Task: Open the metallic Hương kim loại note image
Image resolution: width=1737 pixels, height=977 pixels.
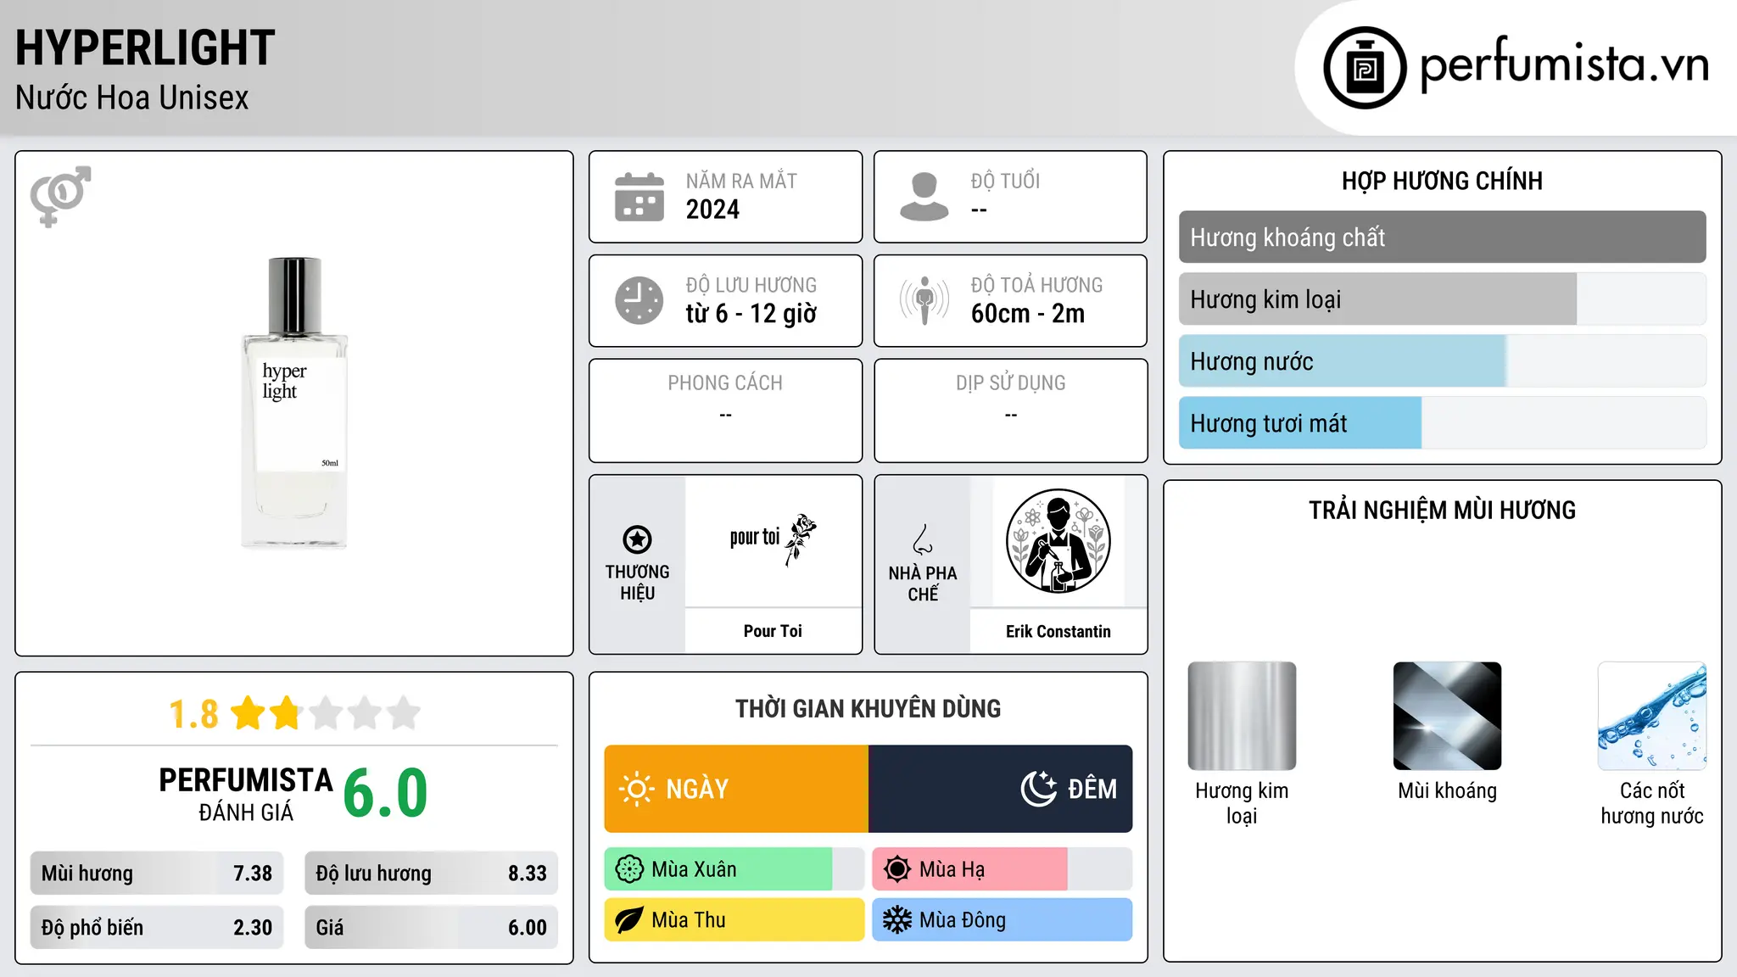Action: click(1242, 716)
